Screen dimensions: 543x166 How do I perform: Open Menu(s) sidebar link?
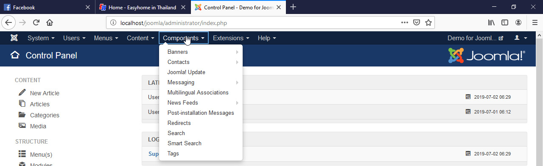pyautogui.click(x=41, y=155)
